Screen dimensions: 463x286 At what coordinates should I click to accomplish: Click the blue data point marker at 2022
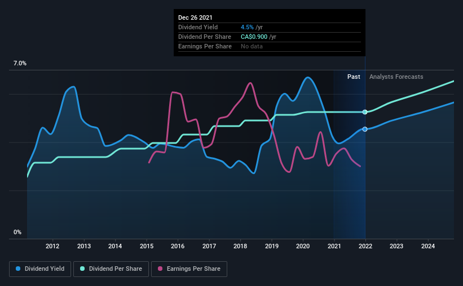pyautogui.click(x=365, y=129)
